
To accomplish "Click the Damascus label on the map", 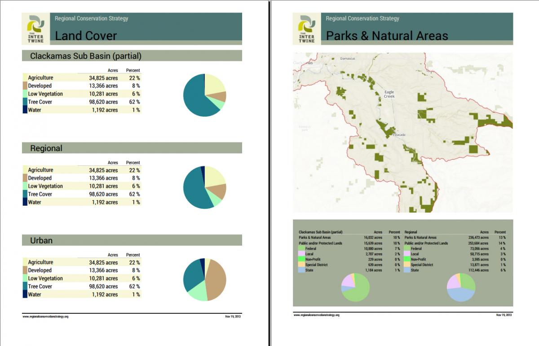I will click(347, 58).
